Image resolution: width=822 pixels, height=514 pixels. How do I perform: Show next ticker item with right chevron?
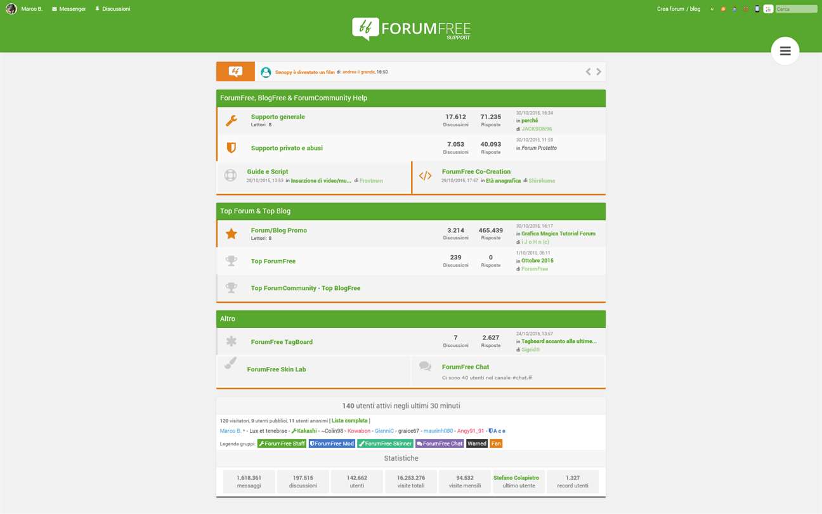[x=599, y=72]
